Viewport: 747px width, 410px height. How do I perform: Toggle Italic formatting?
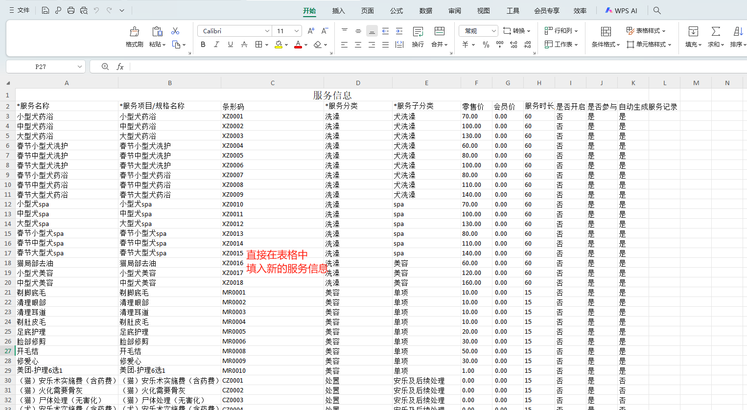tap(217, 45)
